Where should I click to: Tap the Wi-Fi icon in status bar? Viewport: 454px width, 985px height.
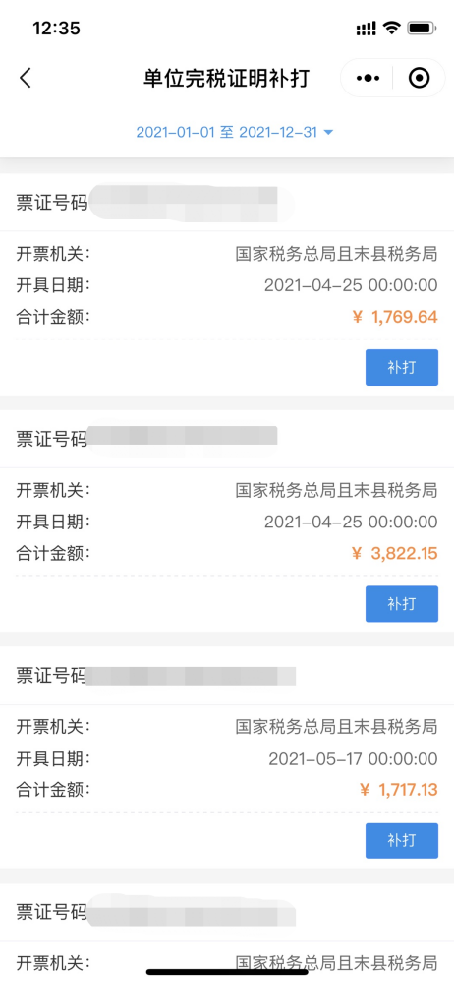pos(392,28)
